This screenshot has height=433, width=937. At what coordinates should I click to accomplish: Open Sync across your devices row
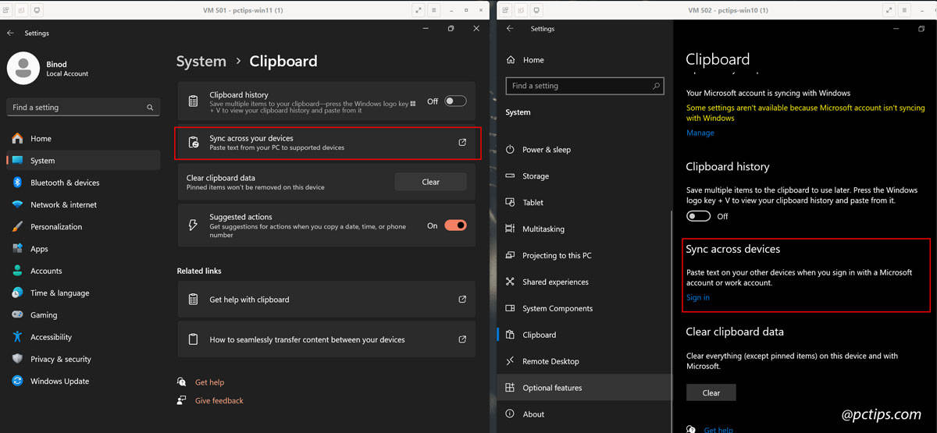[326, 143]
